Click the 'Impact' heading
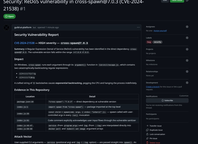 (19, 59)
